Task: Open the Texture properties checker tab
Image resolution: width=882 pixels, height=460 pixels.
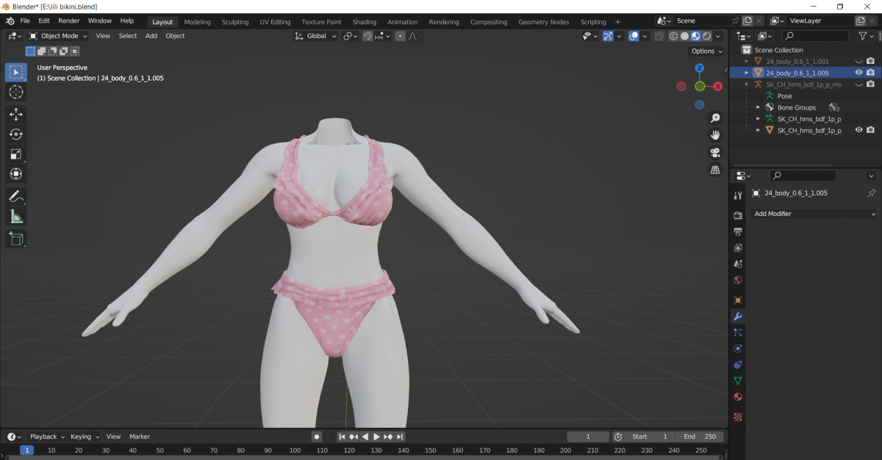Action: 738,417
